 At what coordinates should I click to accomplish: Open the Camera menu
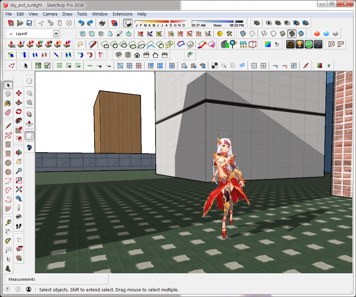pos(50,14)
